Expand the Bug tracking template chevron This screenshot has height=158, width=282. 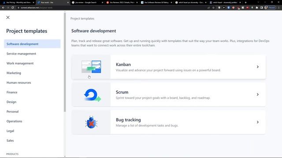[x=257, y=122]
